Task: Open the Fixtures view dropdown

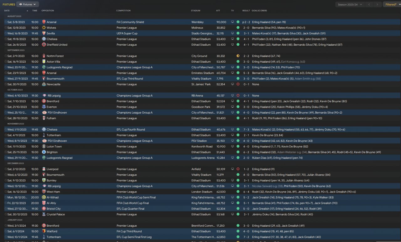Action: (28, 4)
